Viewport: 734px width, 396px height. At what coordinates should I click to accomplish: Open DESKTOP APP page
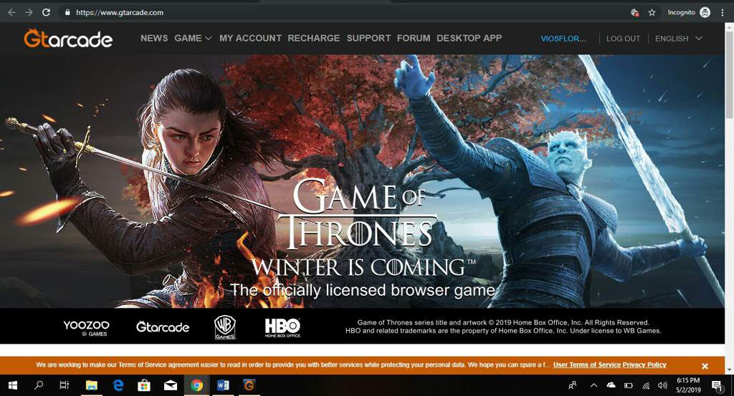click(x=469, y=39)
